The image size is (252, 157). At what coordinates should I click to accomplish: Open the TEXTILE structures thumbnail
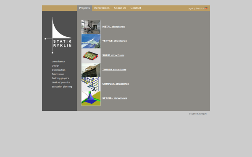pos(91,41)
